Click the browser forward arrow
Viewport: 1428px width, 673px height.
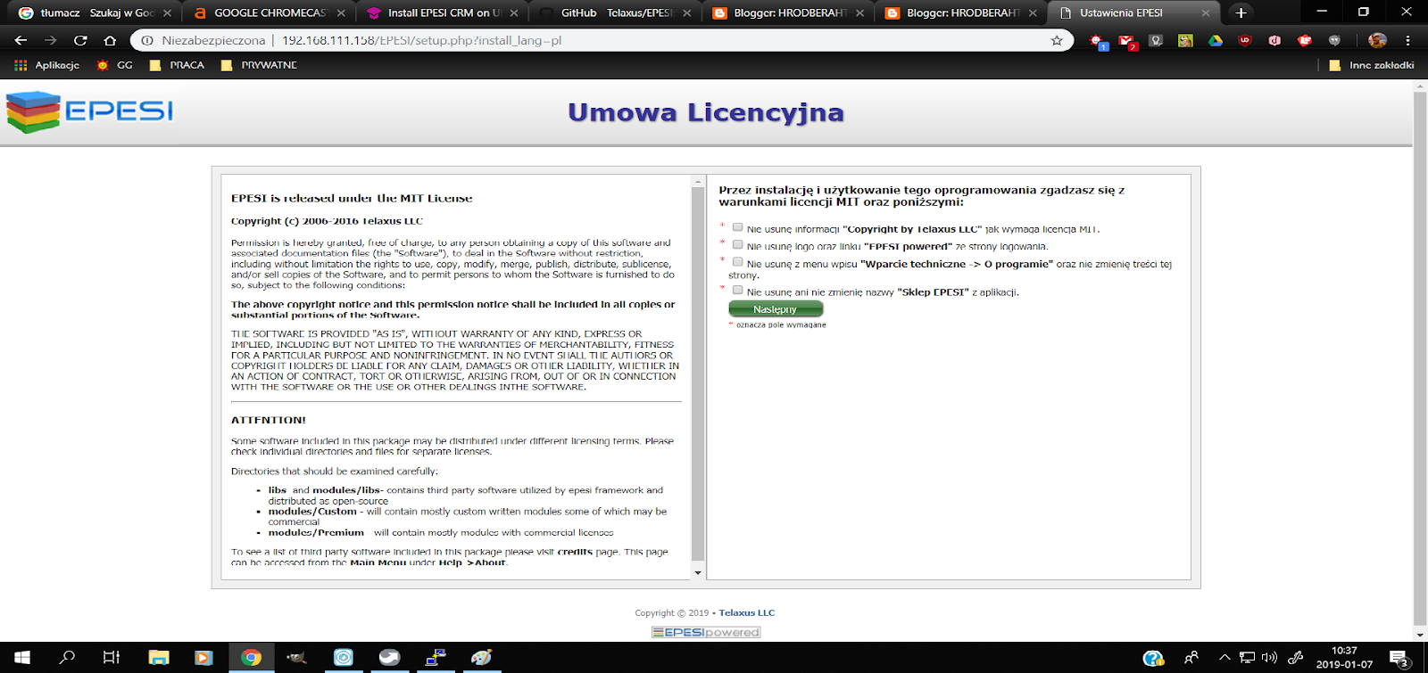click(50, 40)
